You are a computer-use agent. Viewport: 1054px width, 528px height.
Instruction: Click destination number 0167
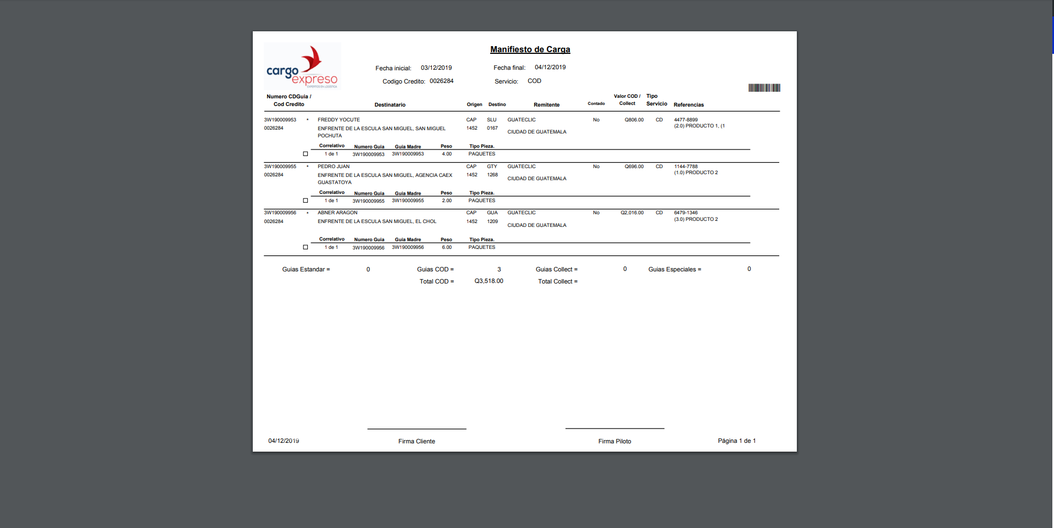(492, 128)
